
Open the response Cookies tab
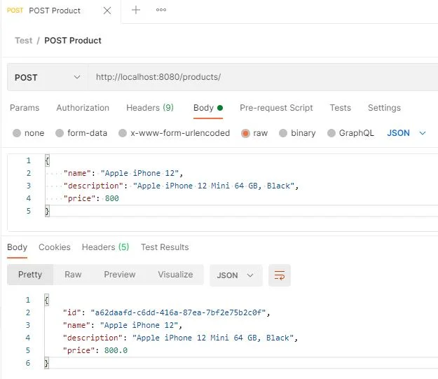click(55, 247)
